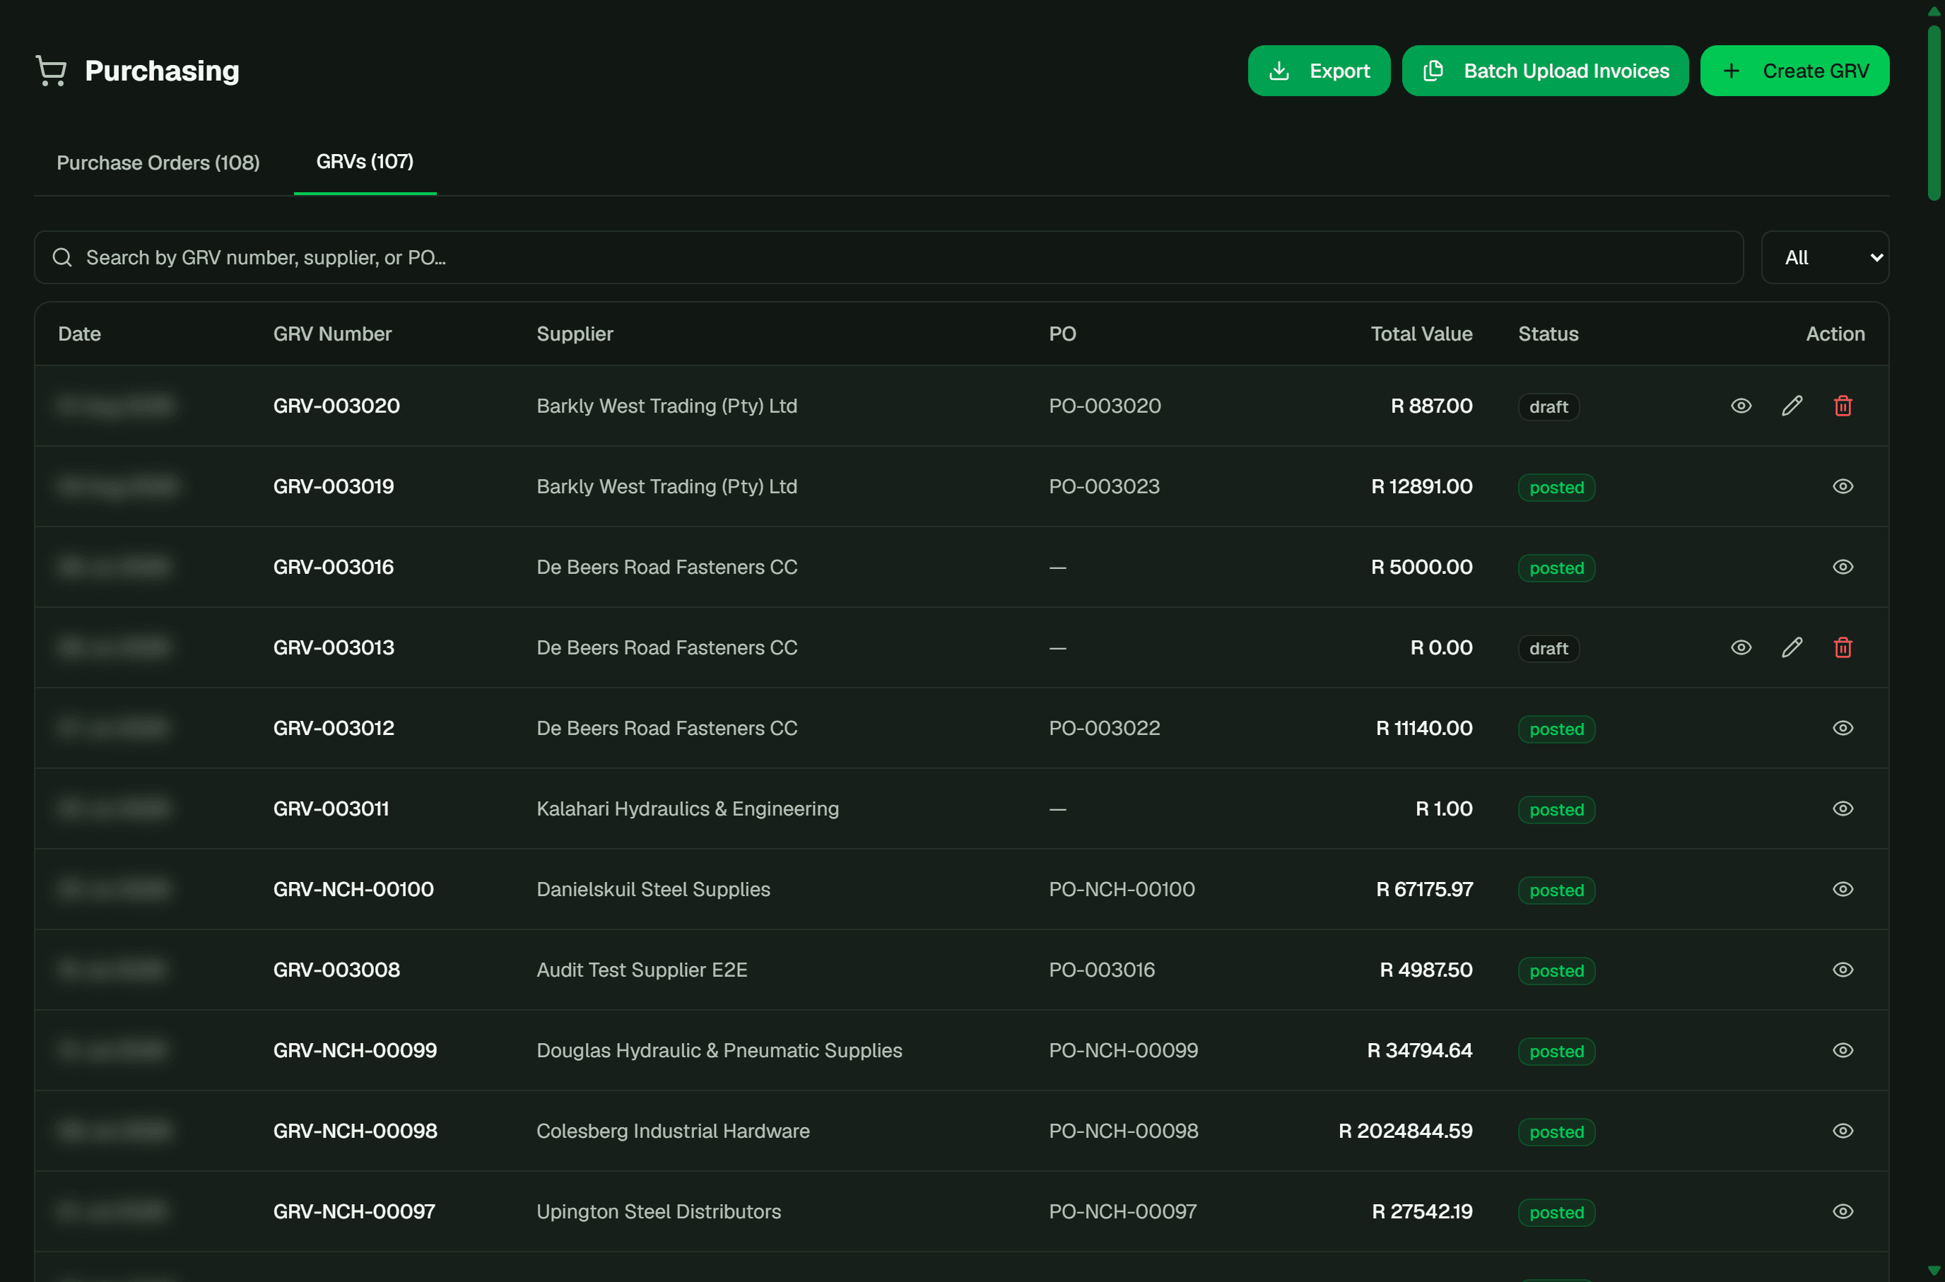Viewport: 1945px width, 1282px height.
Task: Click supplier Kalahari Hydraulics & Engineering
Action: pyautogui.click(x=687, y=808)
